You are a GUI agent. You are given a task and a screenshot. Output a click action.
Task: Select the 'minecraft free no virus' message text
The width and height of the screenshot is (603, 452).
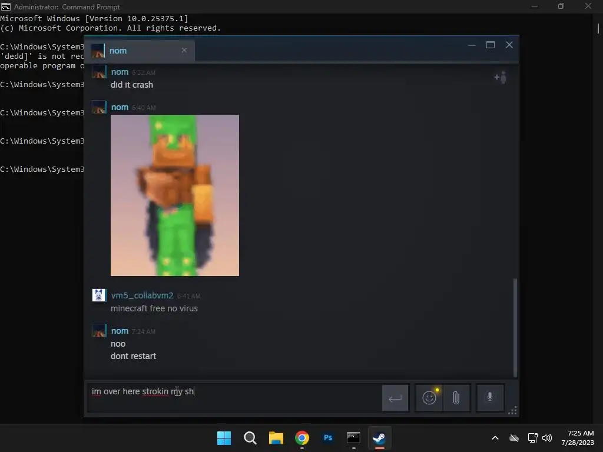pos(154,308)
